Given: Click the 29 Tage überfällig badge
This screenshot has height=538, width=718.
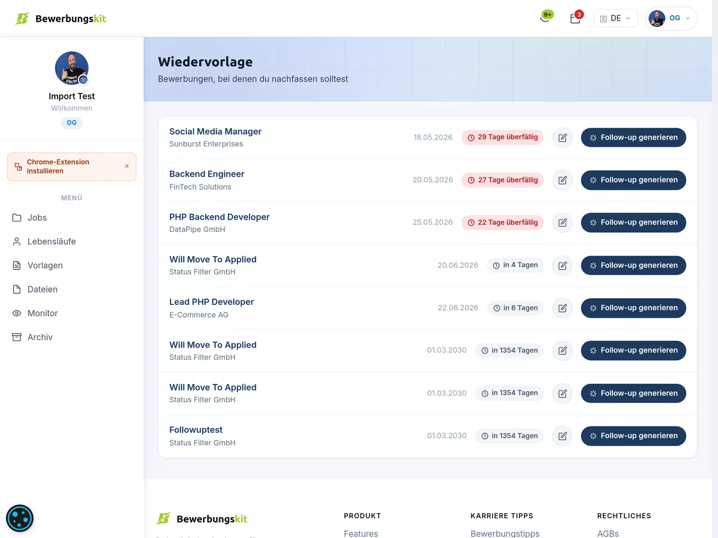Looking at the screenshot, I should (503, 137).
